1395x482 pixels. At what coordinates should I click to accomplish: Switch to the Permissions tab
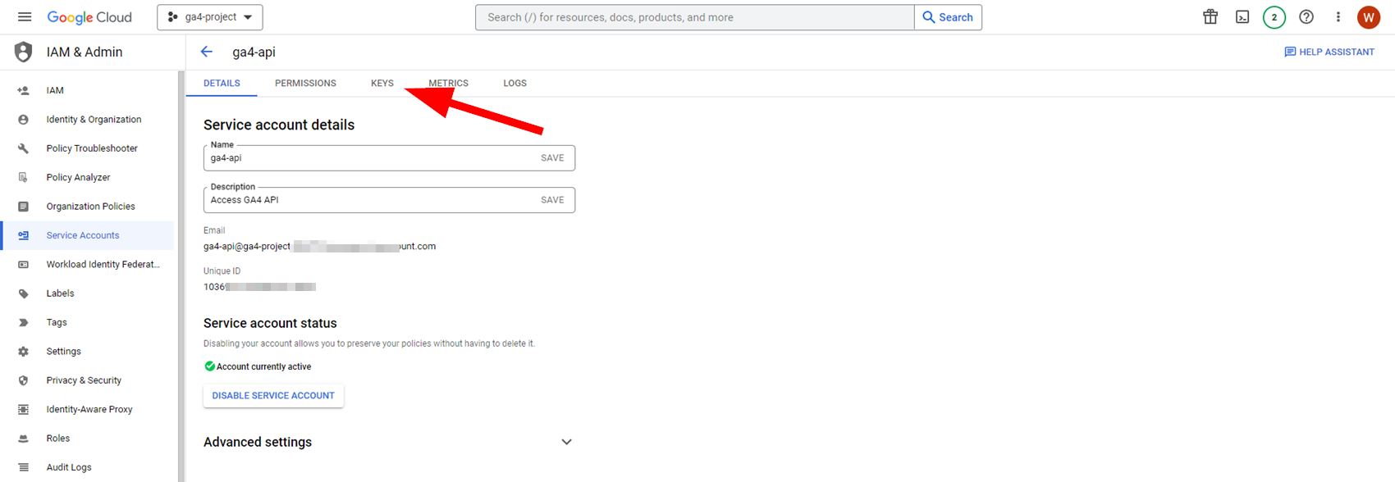click(x=305, y=84)
